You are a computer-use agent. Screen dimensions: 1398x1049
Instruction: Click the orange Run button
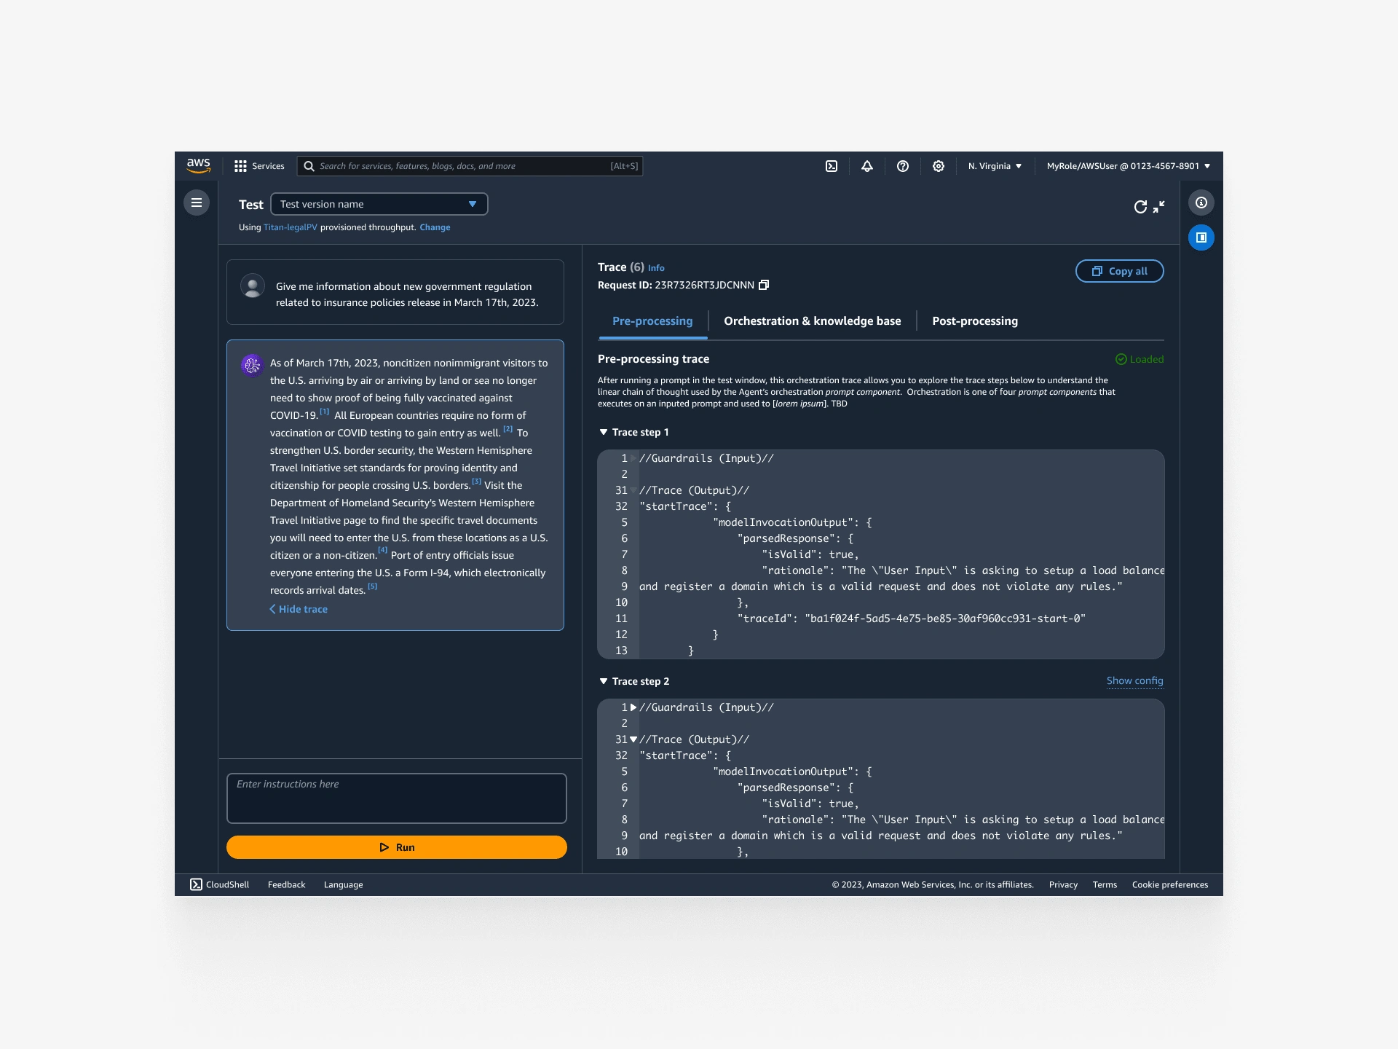point(397,847)
